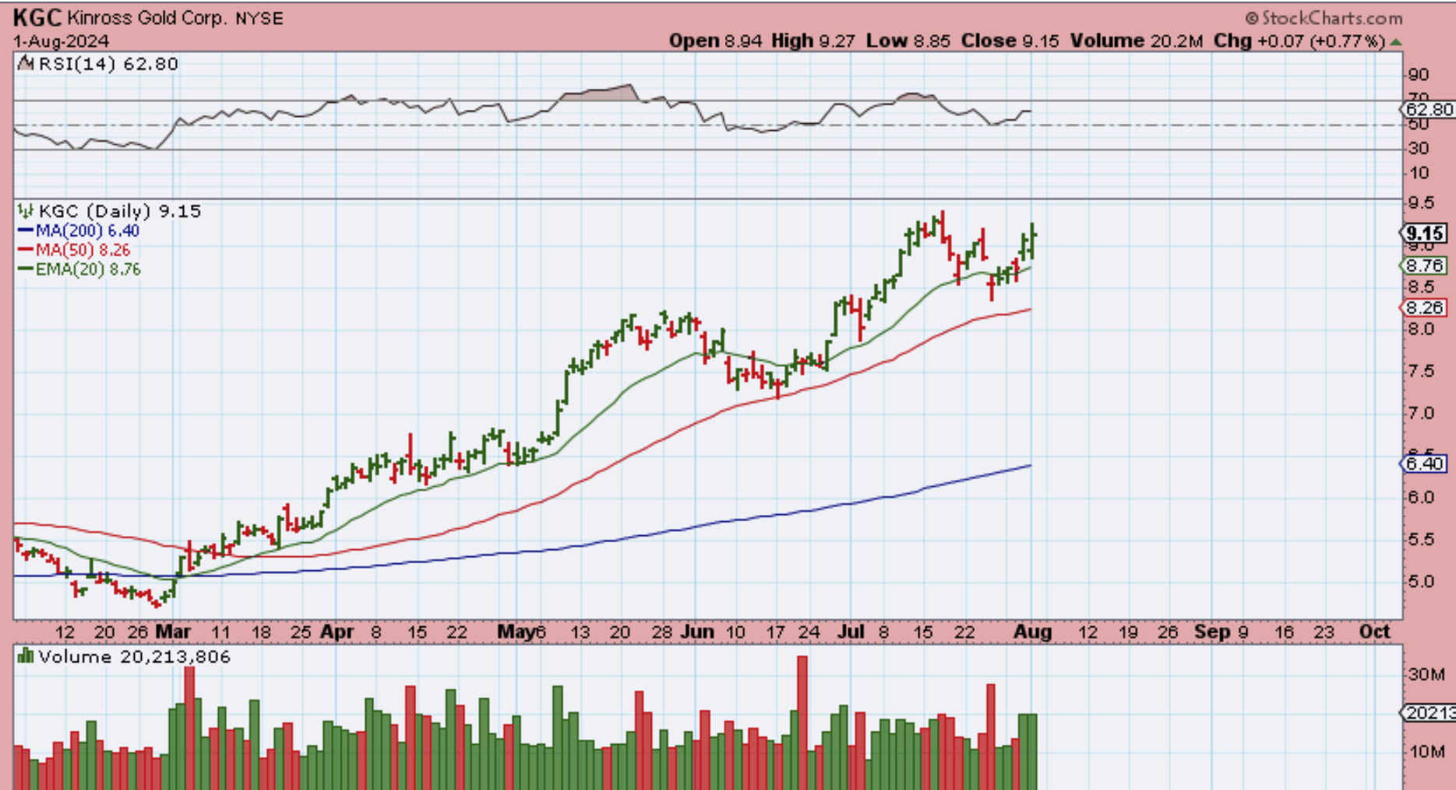Screen dimensions: 1456x790
Task: Click the 10M label on the volume axis
Action: 1426,752
